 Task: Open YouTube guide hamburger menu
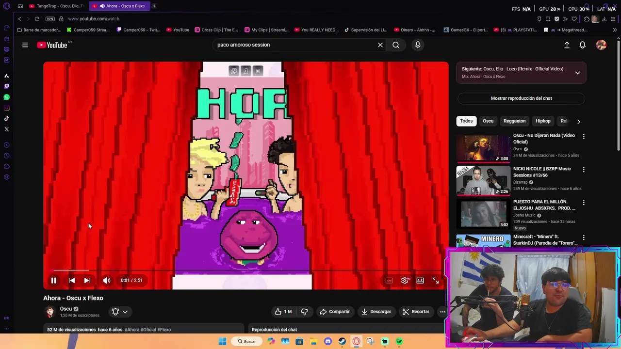tap(25, 45)
